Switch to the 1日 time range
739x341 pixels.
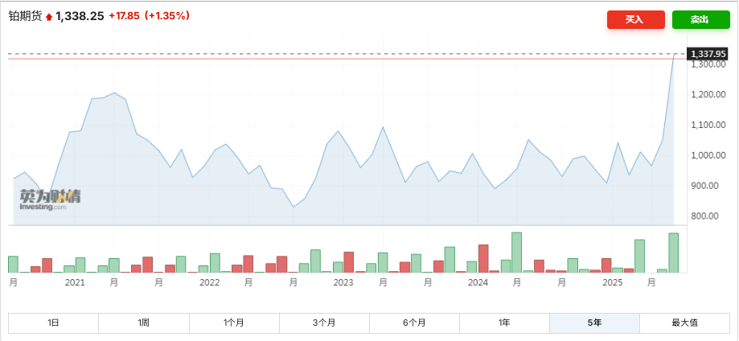click(x=53, y=323)
